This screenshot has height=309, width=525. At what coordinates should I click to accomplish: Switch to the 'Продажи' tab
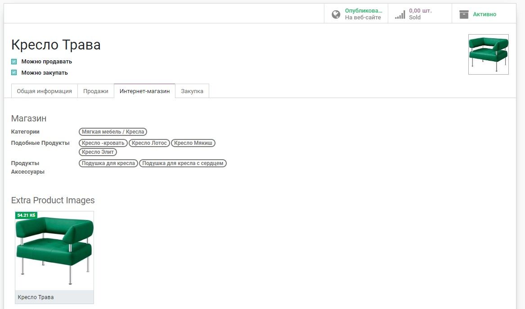(95, 91)
